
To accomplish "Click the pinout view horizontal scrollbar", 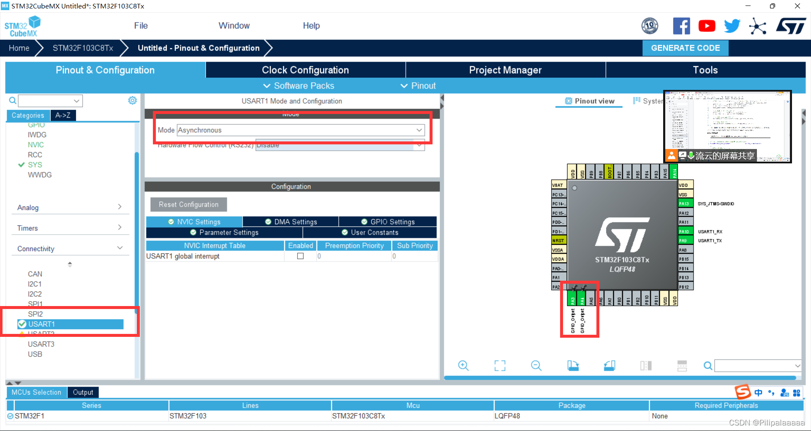I will tap(620, 378).
